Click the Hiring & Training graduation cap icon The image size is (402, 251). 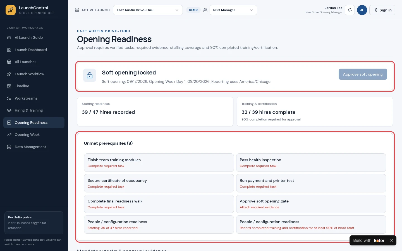[9, 110]
